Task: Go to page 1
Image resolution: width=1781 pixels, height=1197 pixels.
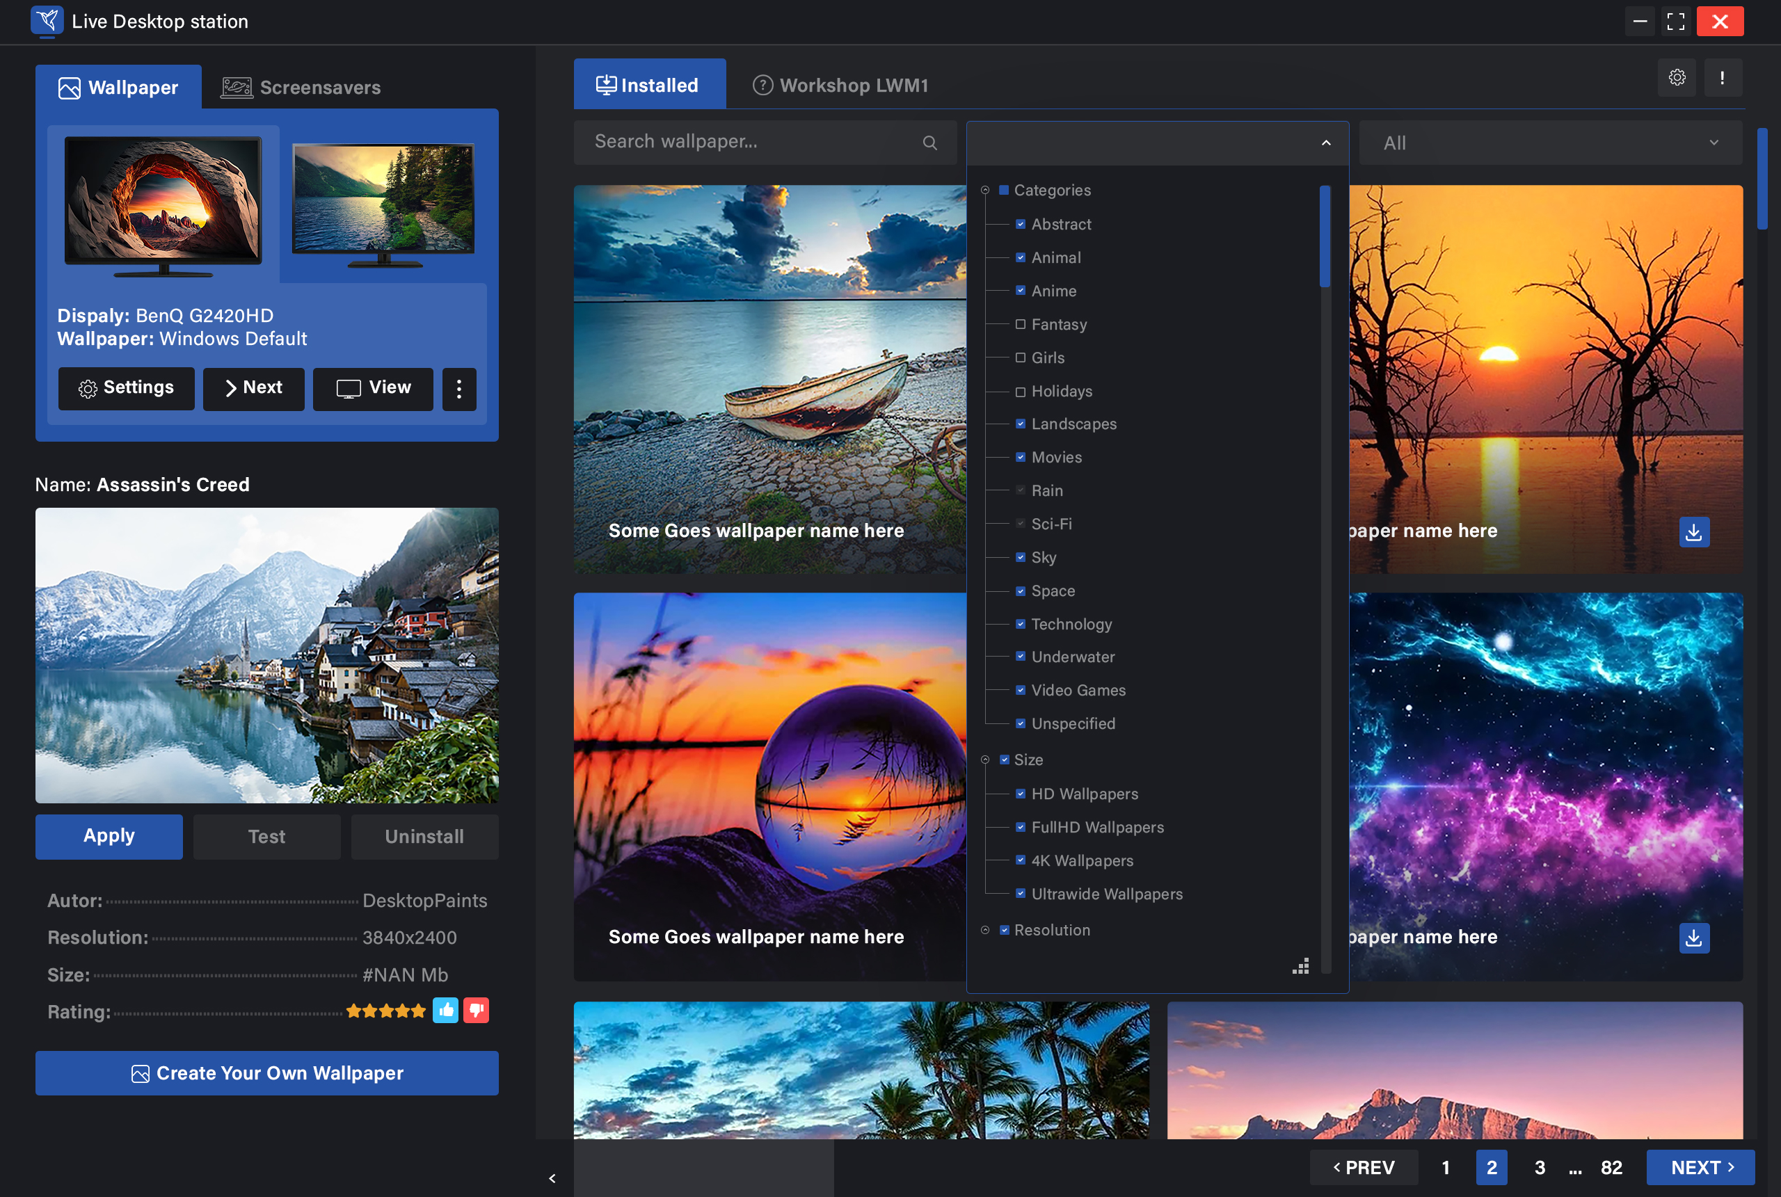Action: pyautogui.click(x=1445, y=1167)
